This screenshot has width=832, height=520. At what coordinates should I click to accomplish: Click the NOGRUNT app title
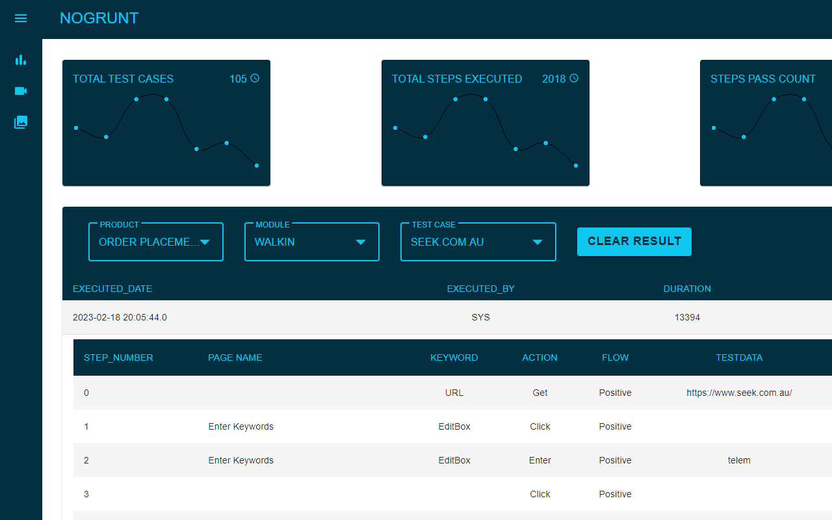point(99,18)
